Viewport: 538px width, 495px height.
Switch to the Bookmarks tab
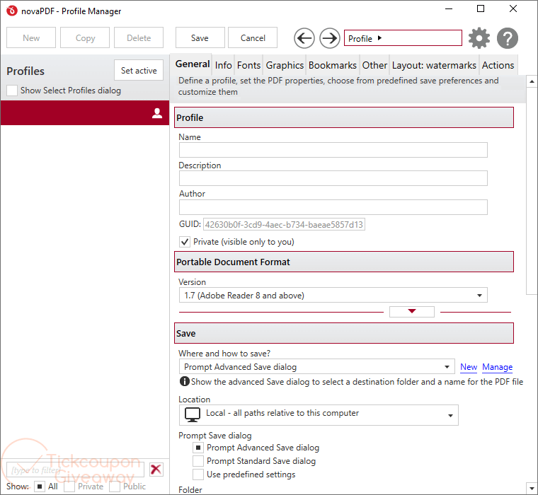[333, 65]
